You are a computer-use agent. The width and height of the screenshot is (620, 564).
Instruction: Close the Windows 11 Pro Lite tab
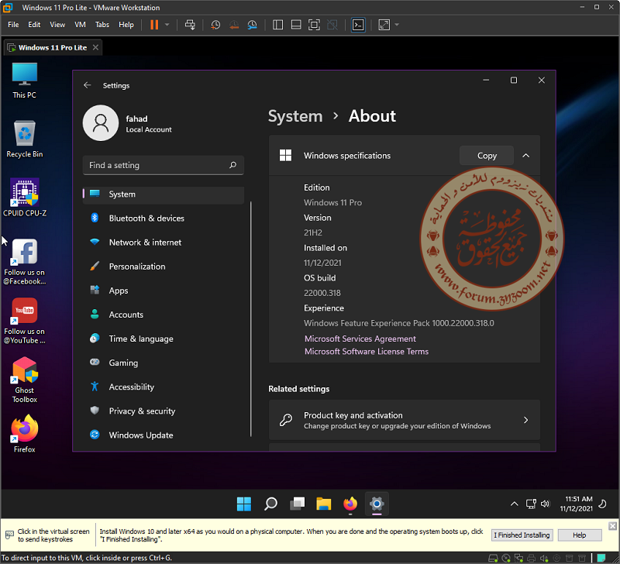tap(95, 47)
